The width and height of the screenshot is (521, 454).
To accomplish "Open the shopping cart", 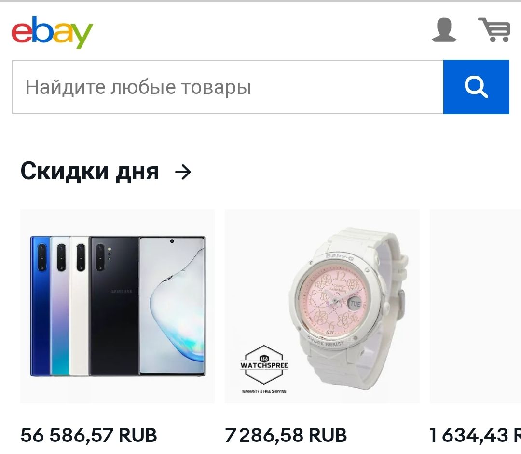I will tap(494, 30).
